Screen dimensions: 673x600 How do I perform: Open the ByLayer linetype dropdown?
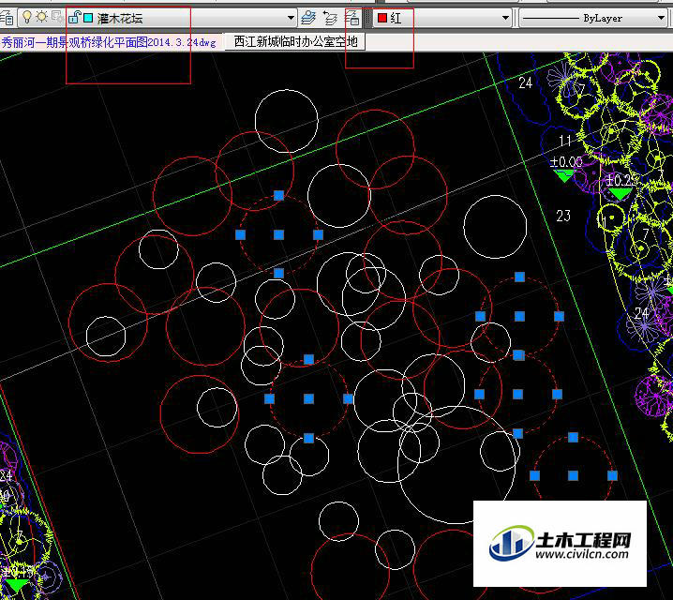[592, 18]
